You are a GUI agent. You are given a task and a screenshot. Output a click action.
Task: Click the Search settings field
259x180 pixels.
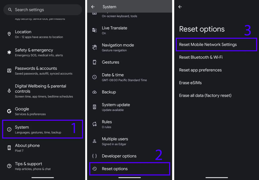pos(43,10)
